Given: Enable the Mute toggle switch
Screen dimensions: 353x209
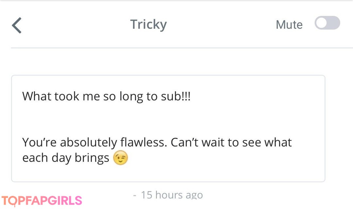Looking at the screenshot, I should coord(327,24).
